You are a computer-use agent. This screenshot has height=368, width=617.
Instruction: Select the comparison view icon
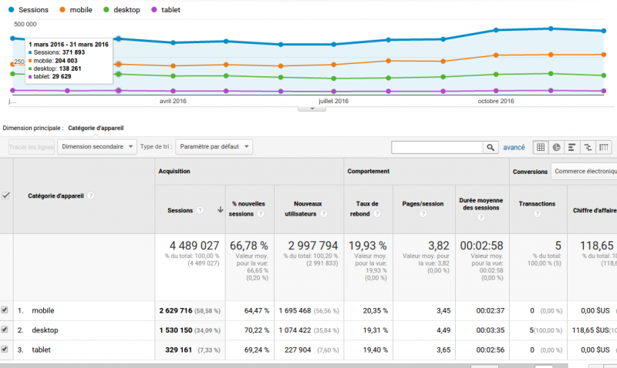tap(588, 147)
